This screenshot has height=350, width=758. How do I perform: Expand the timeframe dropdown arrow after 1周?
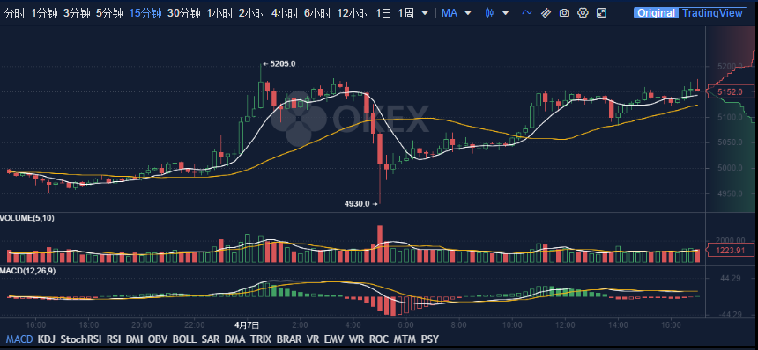(x=425, y=13)
